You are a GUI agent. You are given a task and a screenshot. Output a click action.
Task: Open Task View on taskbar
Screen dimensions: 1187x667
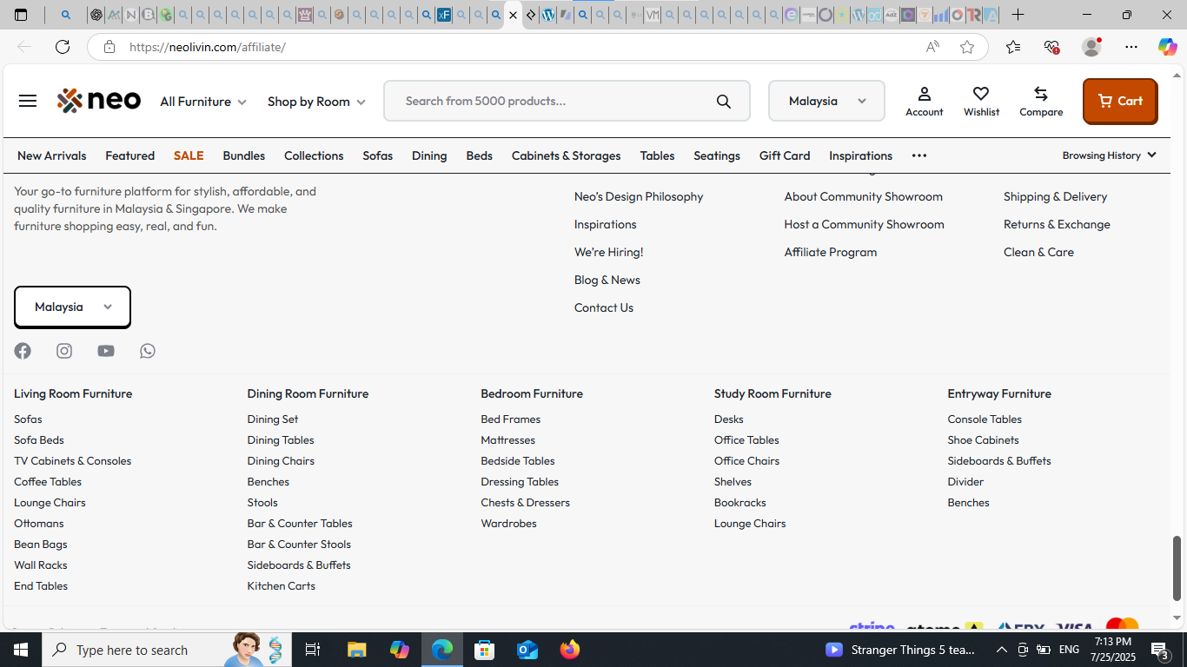coord(313,650)
